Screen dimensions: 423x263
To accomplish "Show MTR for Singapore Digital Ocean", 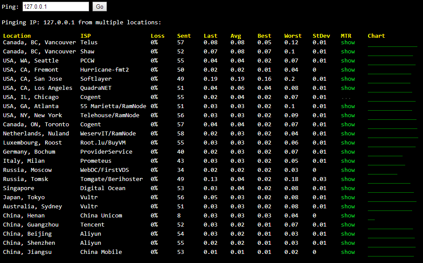I will click(x=348, y=188).
